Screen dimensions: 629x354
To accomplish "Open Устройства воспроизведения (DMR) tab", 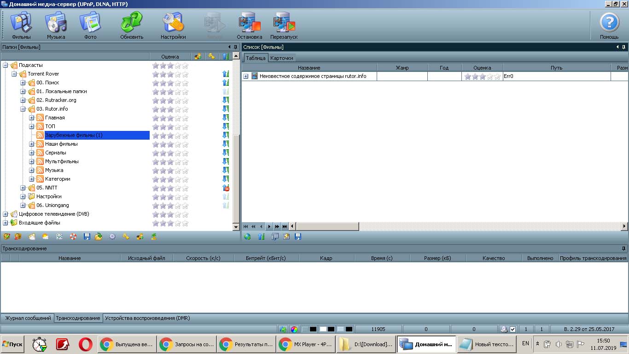I will 147,318.
